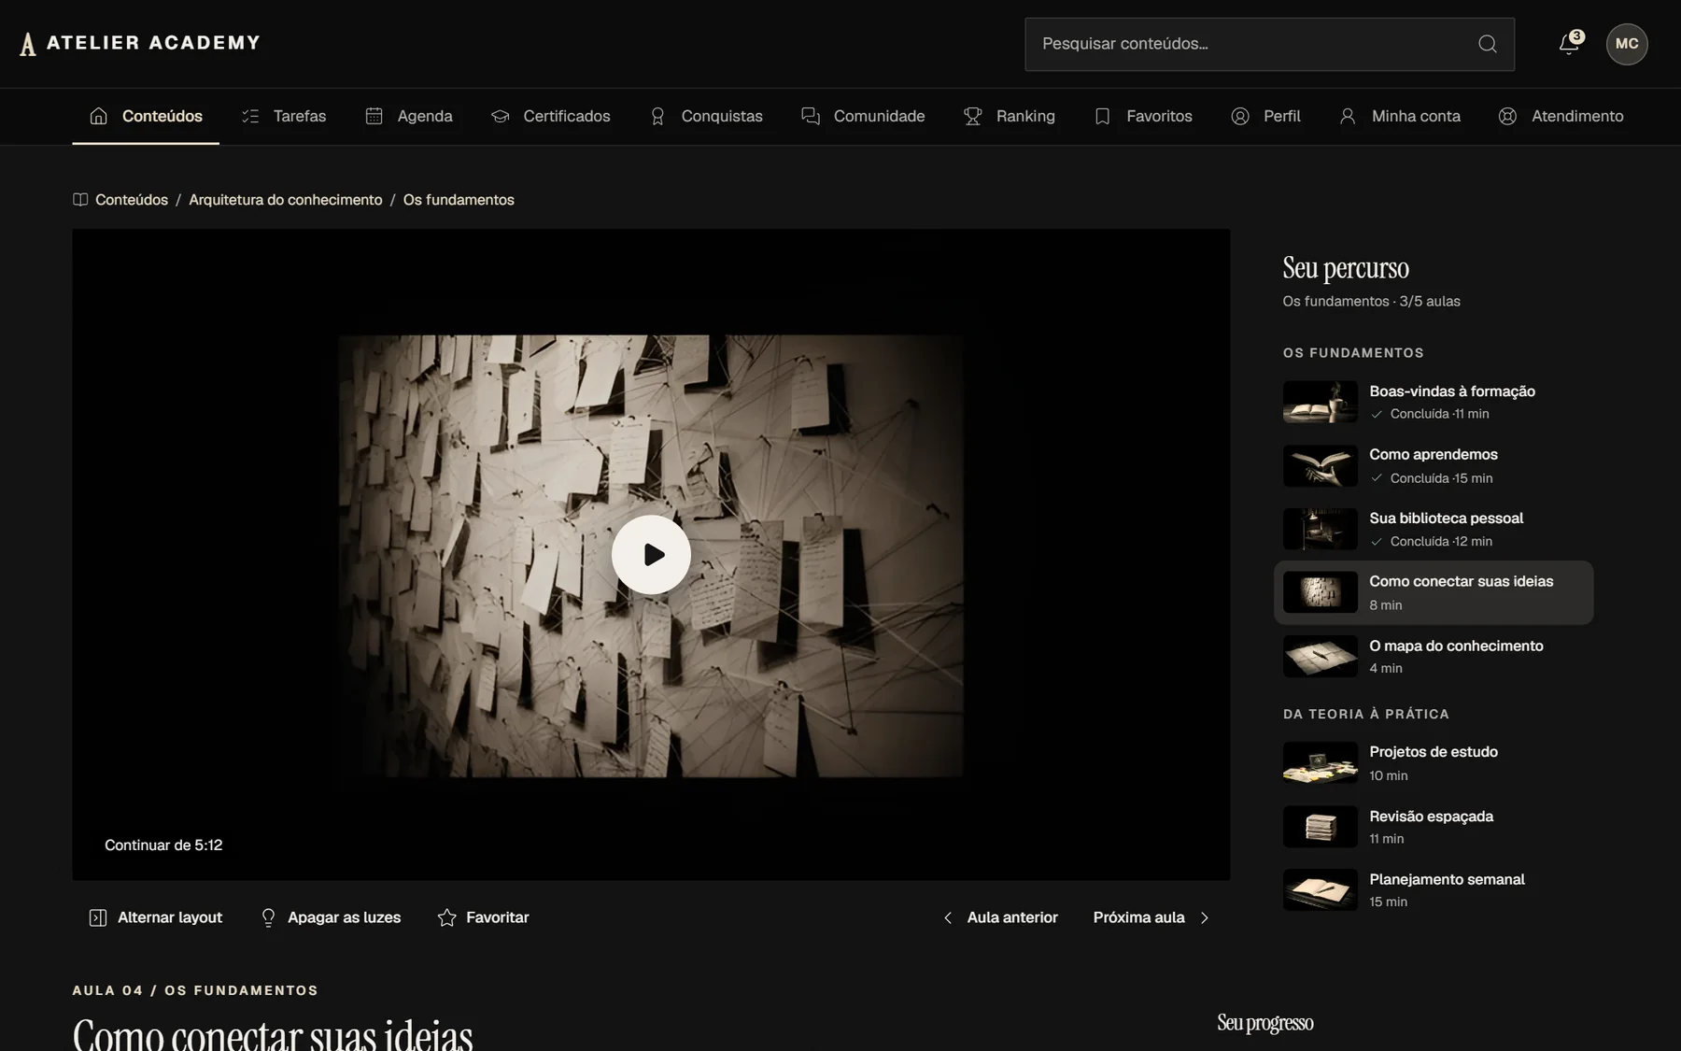This screenshot has width=1681, height=1051.
Task: Click the book icon in breadcrumb
Action: [80, 200]
